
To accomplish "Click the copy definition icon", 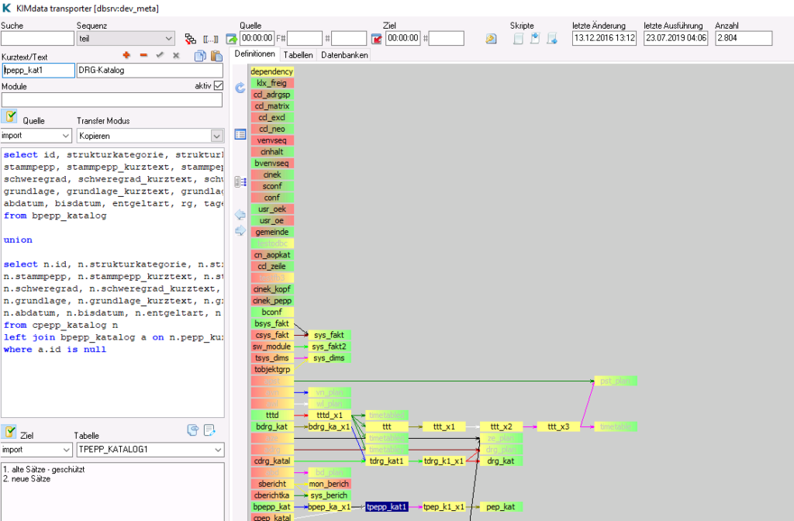I will (201, 56).
